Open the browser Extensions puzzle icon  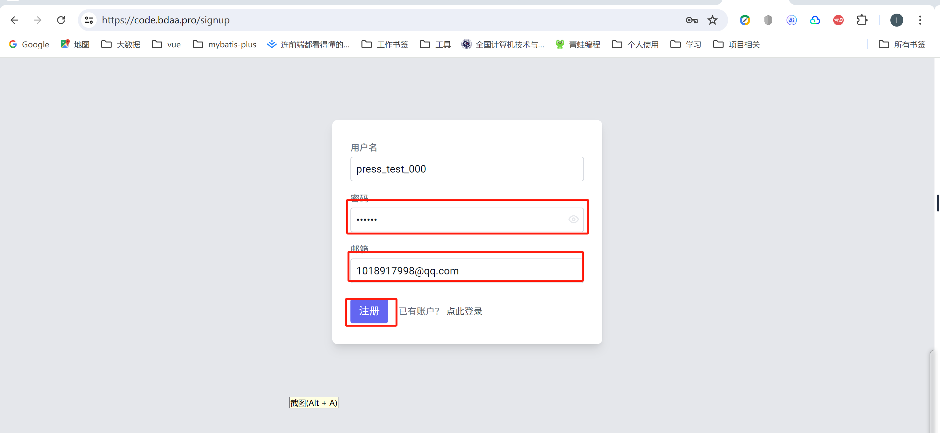pos(861,20)
